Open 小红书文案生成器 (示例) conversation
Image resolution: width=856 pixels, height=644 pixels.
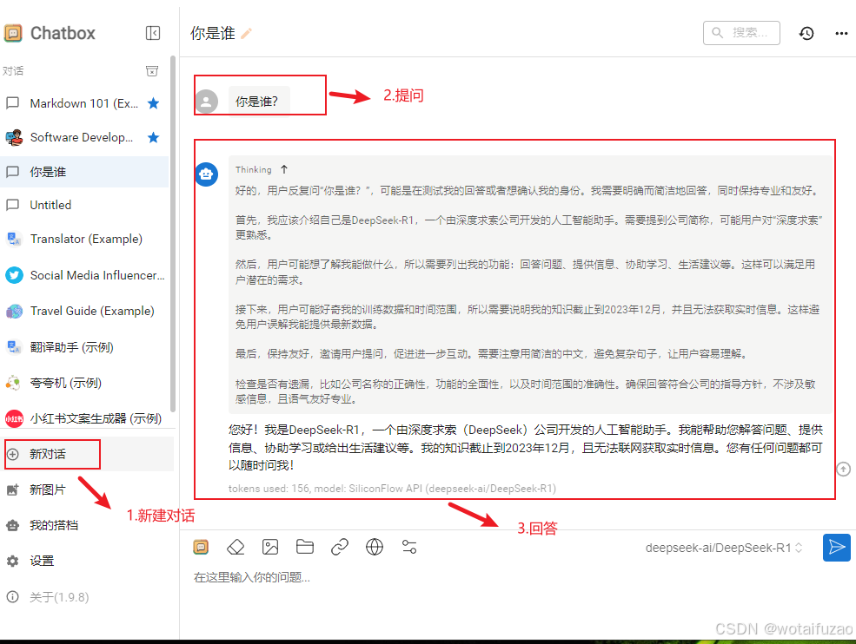pos(84,418)
